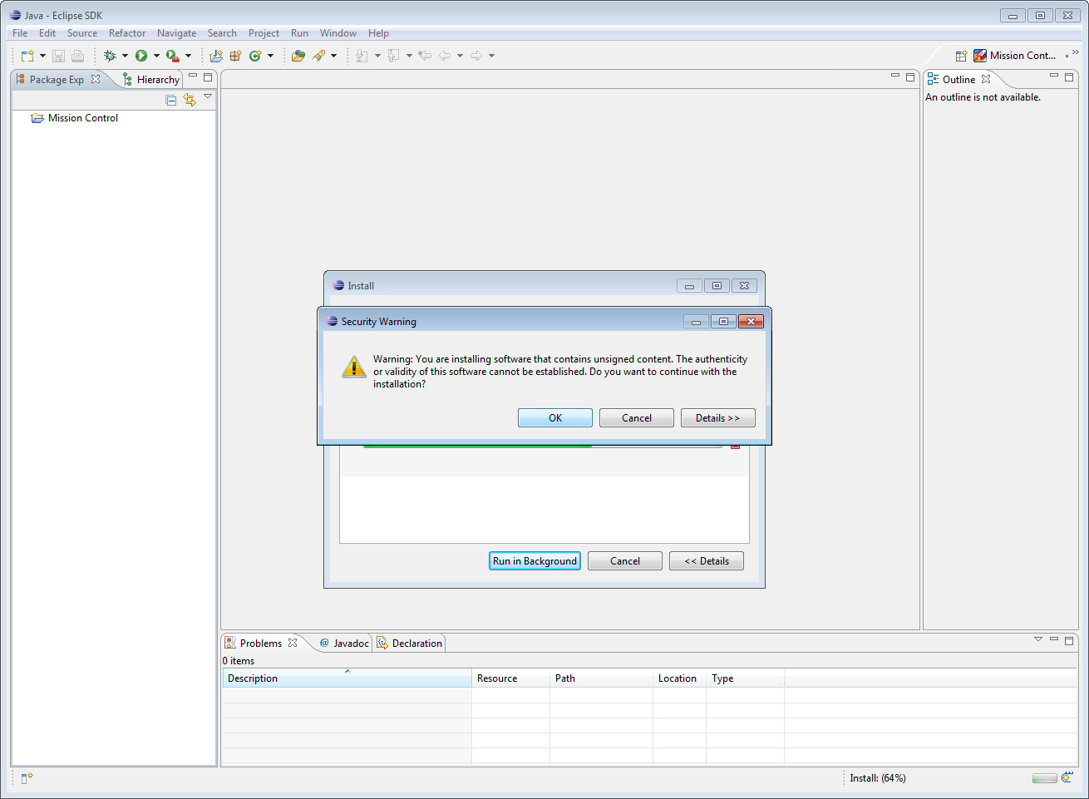Open Package Explorer view menu triangle
Screen dimensions: 1089x799
point(208,97)
